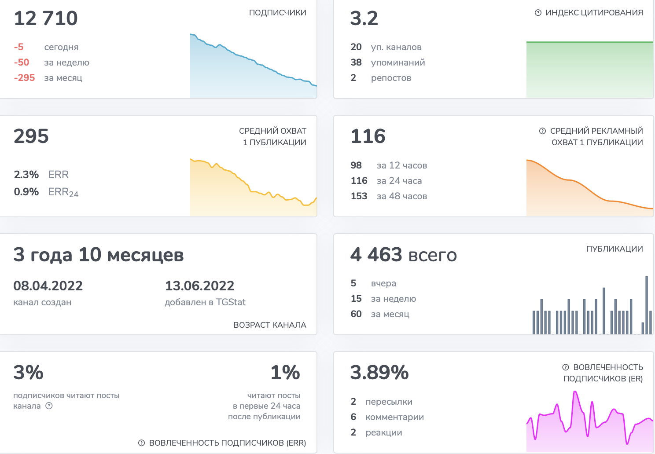655x454 pixels.
Task: Click the blue subscribers decline chart
Action: point(254,66)
